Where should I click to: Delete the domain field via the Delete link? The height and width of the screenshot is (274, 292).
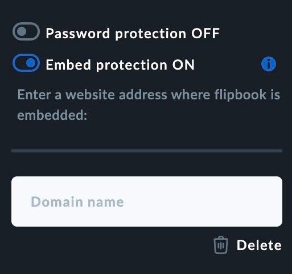(259, 245)
